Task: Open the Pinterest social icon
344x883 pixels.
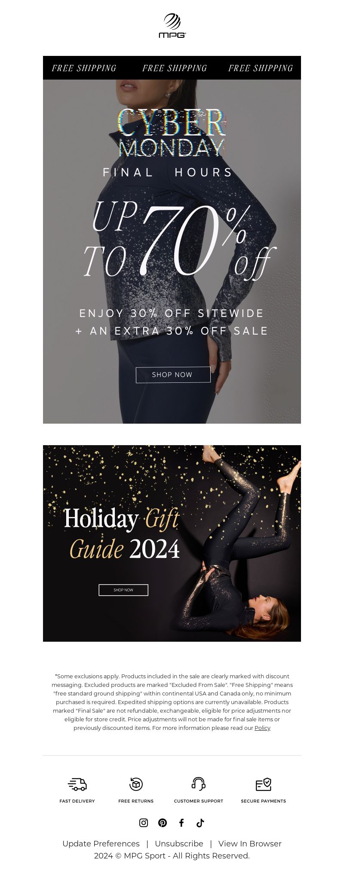Action: pyautogui.click(x=163, y=823)
